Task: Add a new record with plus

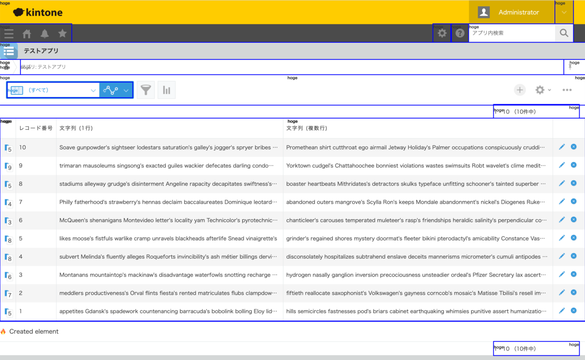Action: coord(520,90)
